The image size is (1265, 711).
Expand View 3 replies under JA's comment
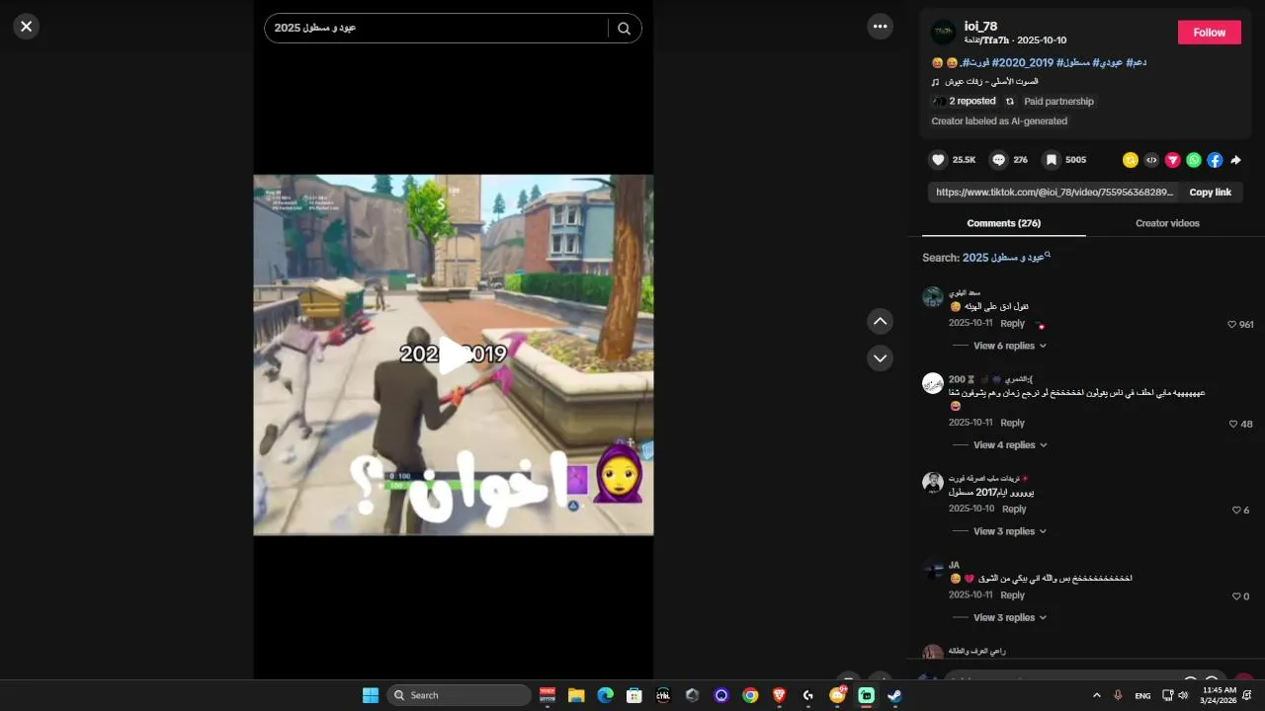click(x=1009, y=618)
